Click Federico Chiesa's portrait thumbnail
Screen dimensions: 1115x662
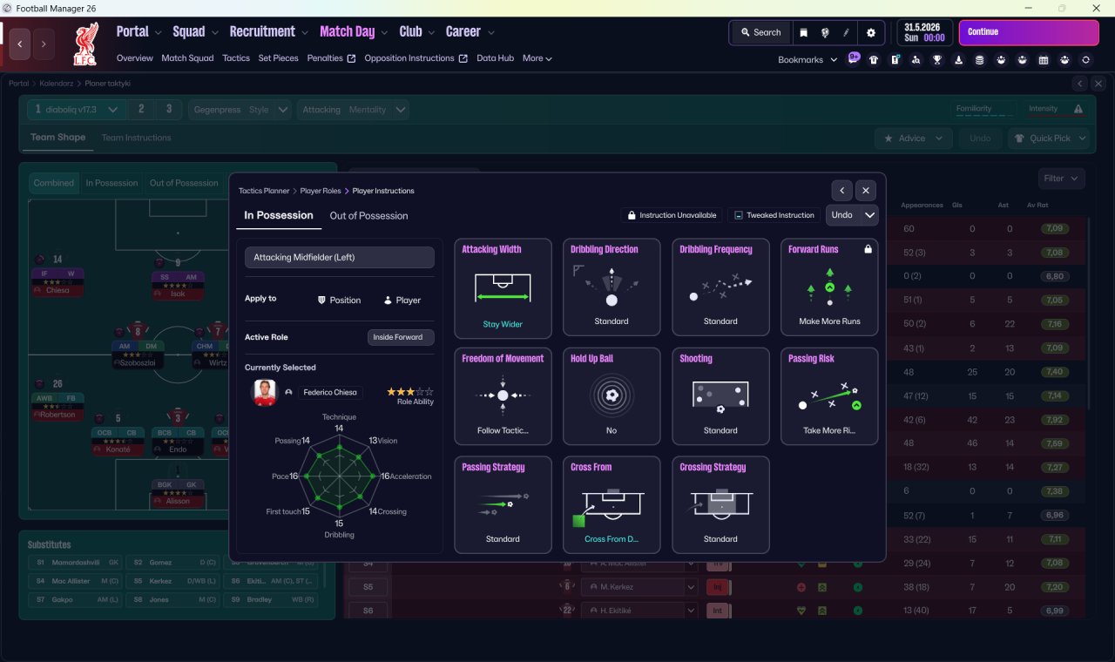(x=264, y=392)
